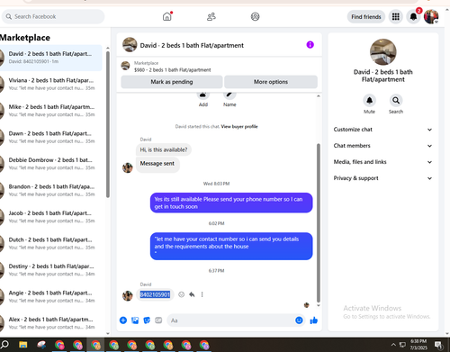Screen dimensions: 450x352
Task: Expand Media, files and links section
Action: [x=382, y=162]
